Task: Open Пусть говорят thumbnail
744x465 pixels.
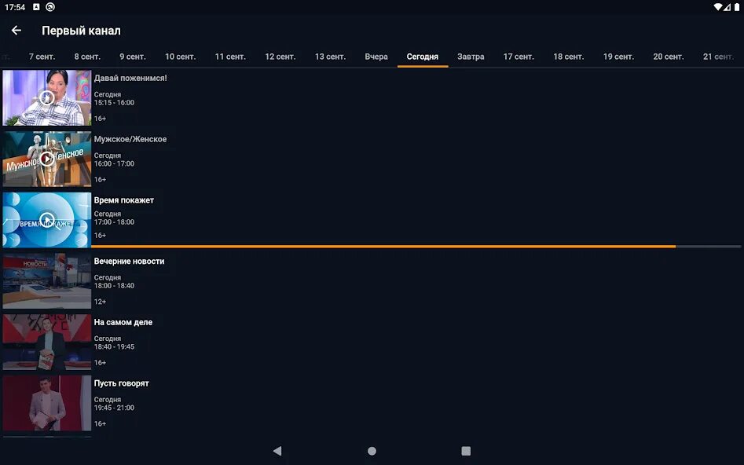Action: click(46, 403)
